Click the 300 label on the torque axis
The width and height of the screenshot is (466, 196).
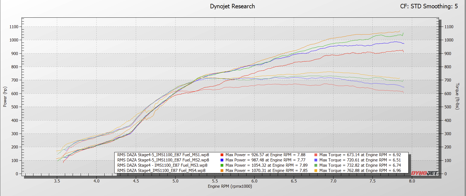click(448, 134)
